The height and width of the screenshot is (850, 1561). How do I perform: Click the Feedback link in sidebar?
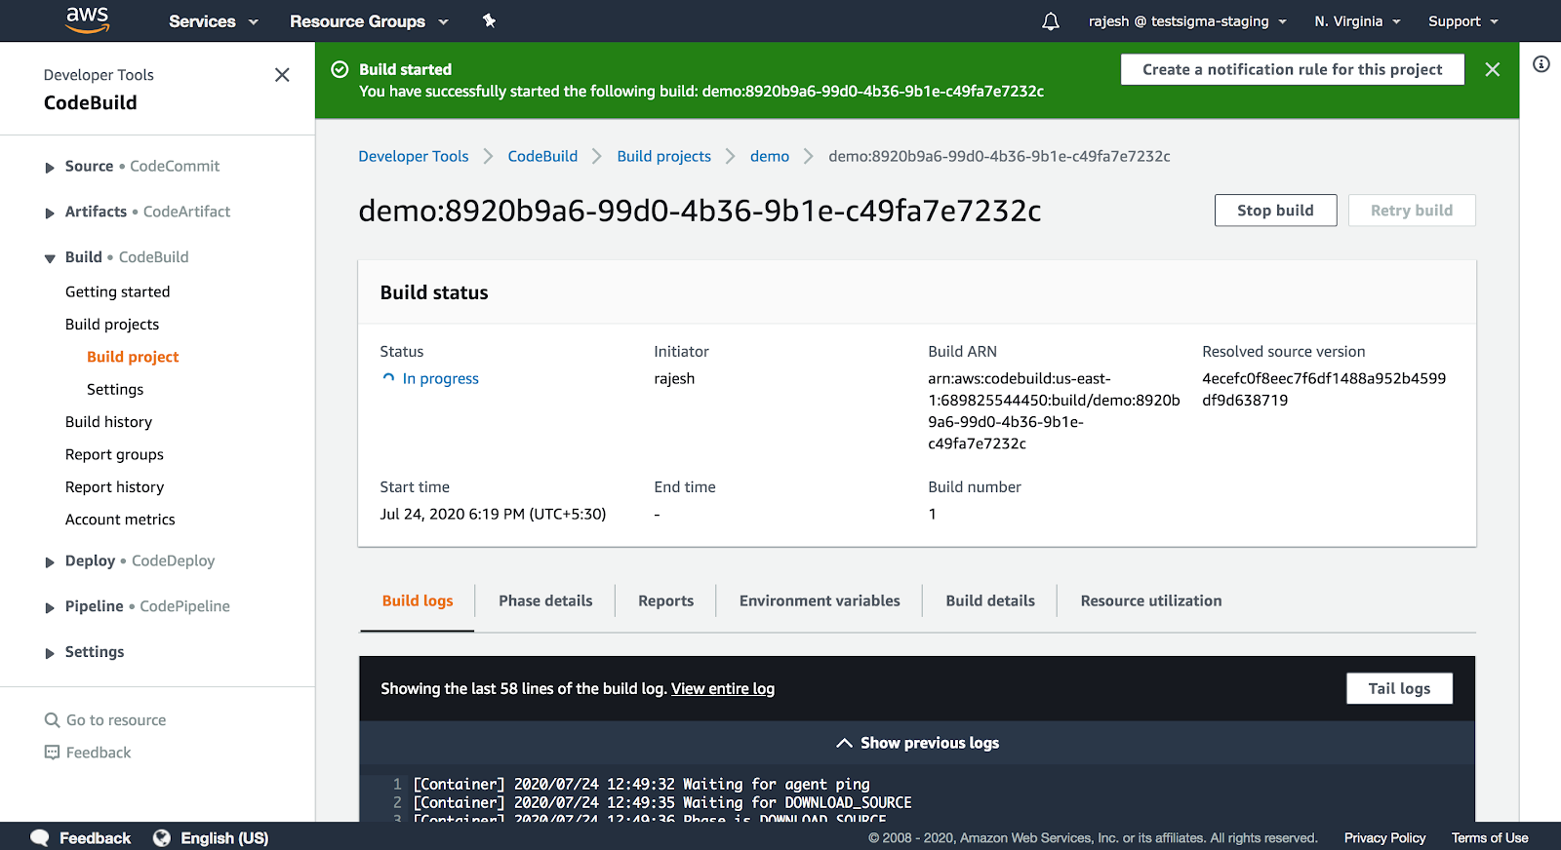[99, 753]
